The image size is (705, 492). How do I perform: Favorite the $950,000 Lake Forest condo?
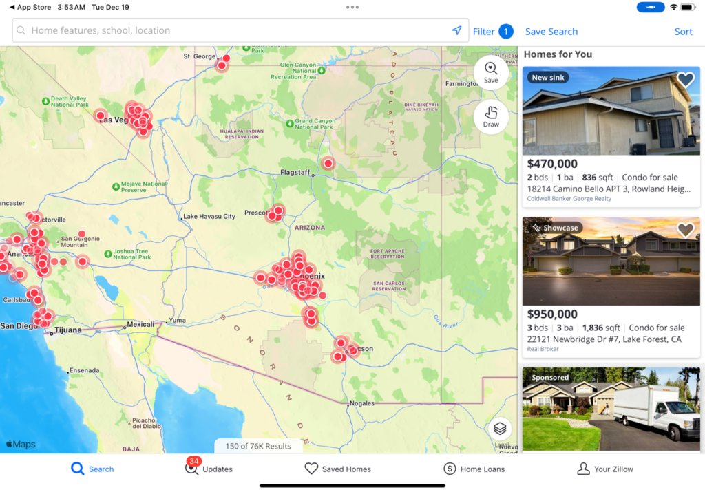point(685,230)
